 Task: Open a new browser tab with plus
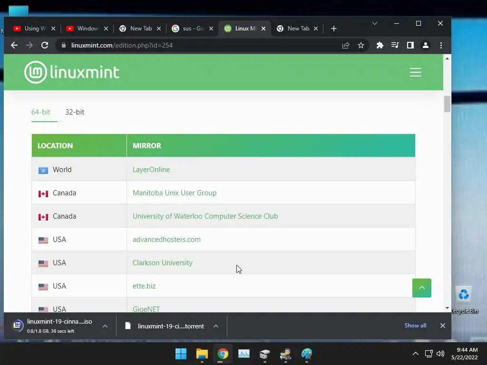[x=333, y=29]
